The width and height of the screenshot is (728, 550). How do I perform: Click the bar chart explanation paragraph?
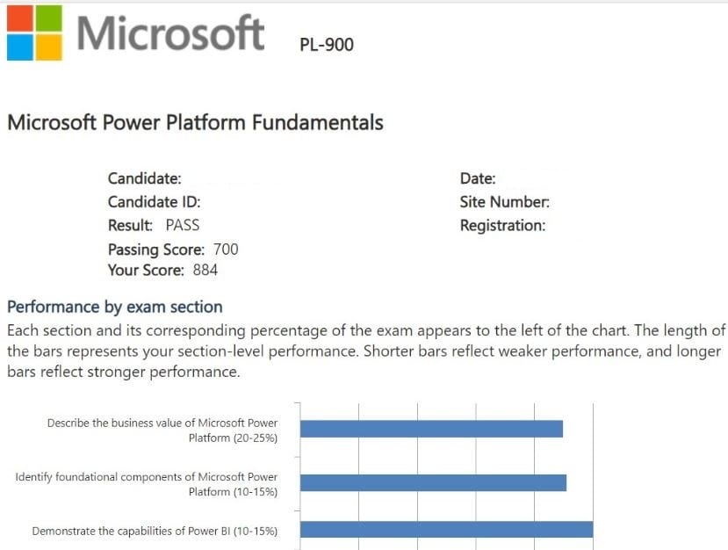pyautogui.click(x=364, y=351)
